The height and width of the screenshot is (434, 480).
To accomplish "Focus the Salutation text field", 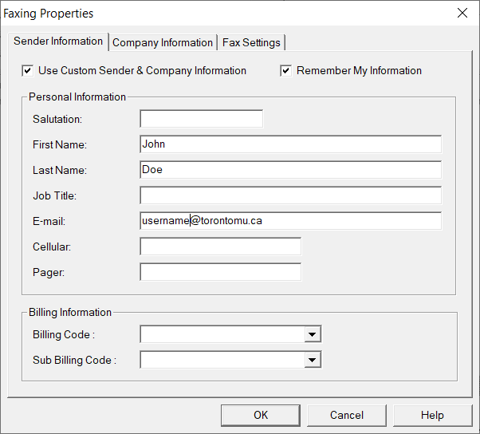I will tap(201, 119).
